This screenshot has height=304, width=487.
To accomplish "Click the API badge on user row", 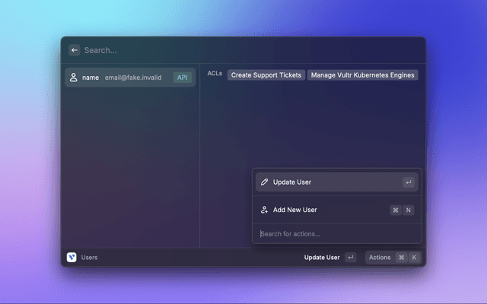I will pyautogui.click(x=182, y=78).
